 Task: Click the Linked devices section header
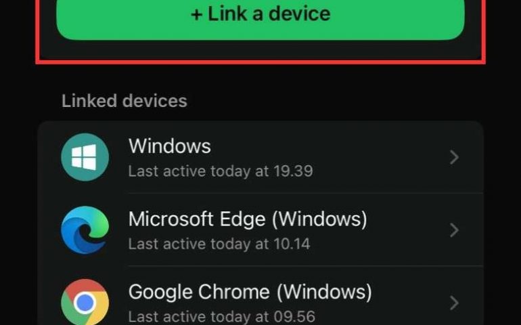tap(124, 101)
